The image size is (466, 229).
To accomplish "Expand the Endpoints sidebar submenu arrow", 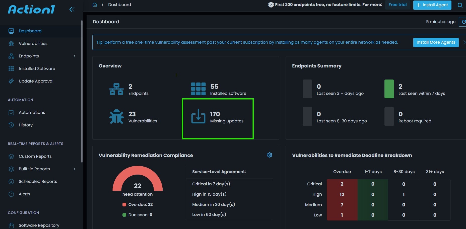I will (75, 56).
